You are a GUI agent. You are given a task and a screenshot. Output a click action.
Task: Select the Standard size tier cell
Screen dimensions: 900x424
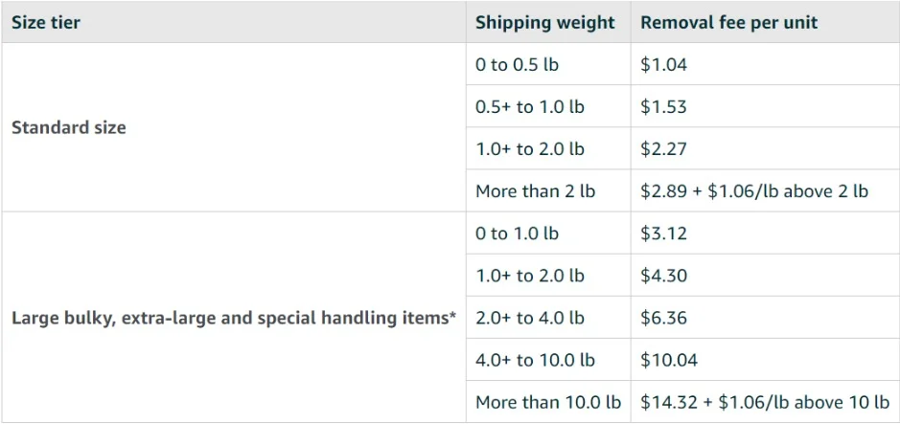pyautogui.click(x=69, y=127)
